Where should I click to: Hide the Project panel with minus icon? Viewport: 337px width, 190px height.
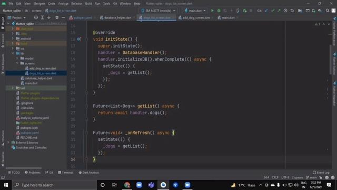pyautogui.click(x=63, y=17)
